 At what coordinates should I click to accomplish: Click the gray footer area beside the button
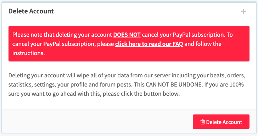click(x=97, y=122)
